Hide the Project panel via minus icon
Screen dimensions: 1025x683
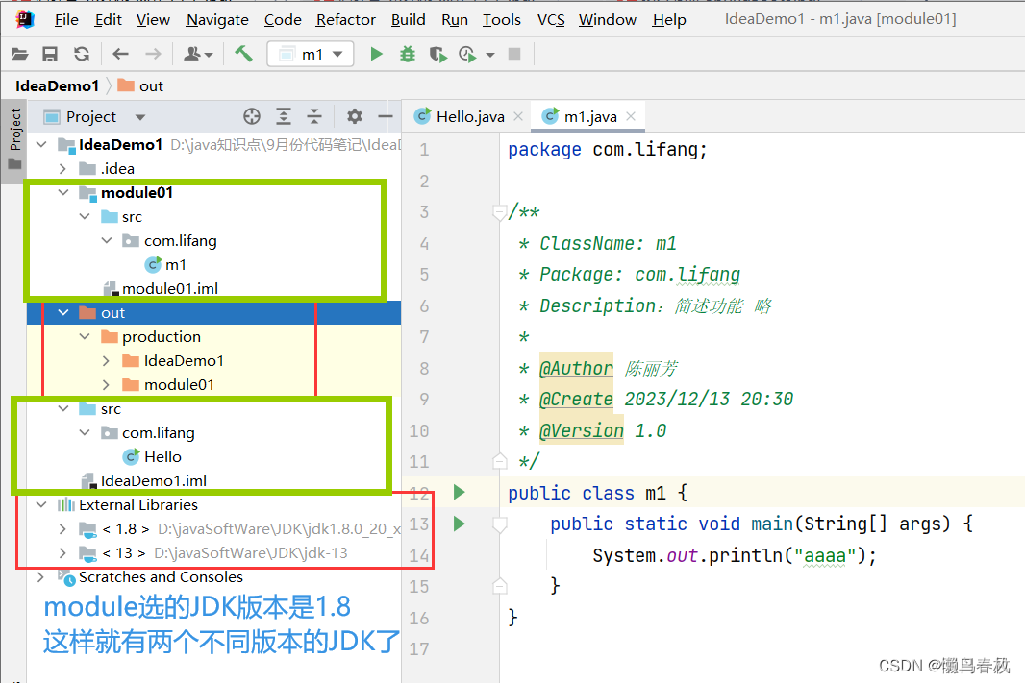[x=385, y=115]
